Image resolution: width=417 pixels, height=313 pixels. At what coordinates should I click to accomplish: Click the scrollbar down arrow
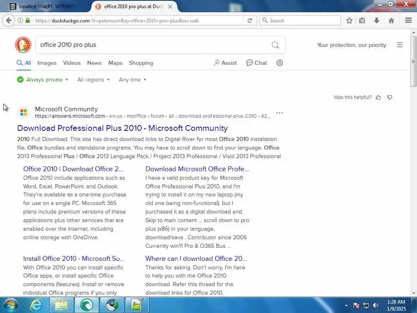pos(413,293)
